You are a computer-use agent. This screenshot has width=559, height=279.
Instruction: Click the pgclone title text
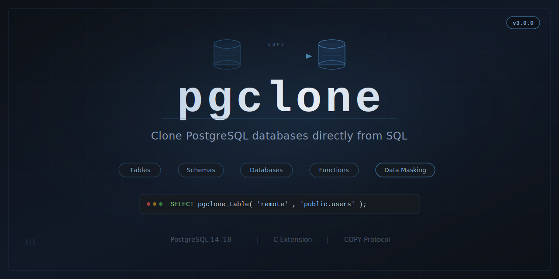click(x=279, y=99)
